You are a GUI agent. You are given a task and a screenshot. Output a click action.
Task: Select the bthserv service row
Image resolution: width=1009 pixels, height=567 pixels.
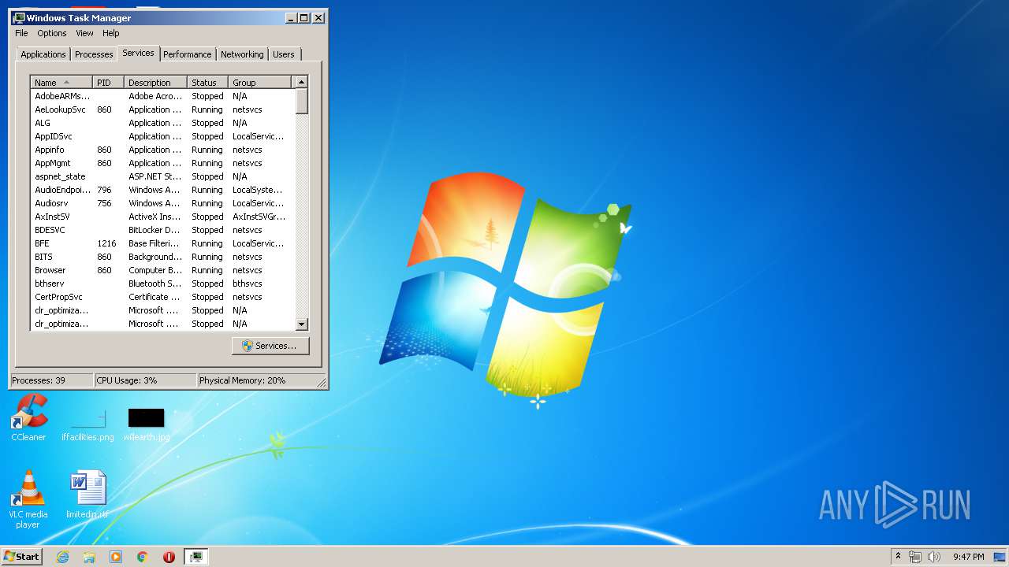tap(162, 283)
